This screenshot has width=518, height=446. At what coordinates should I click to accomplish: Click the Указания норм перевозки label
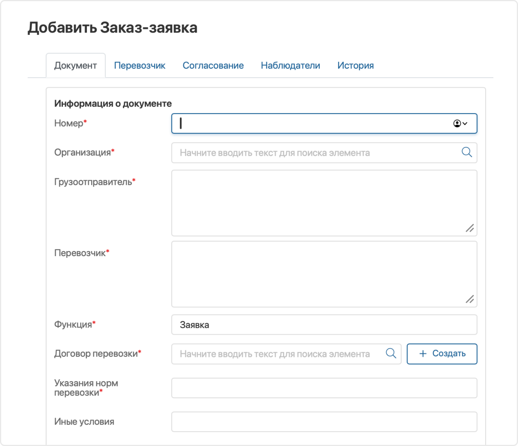coord(86,388)
